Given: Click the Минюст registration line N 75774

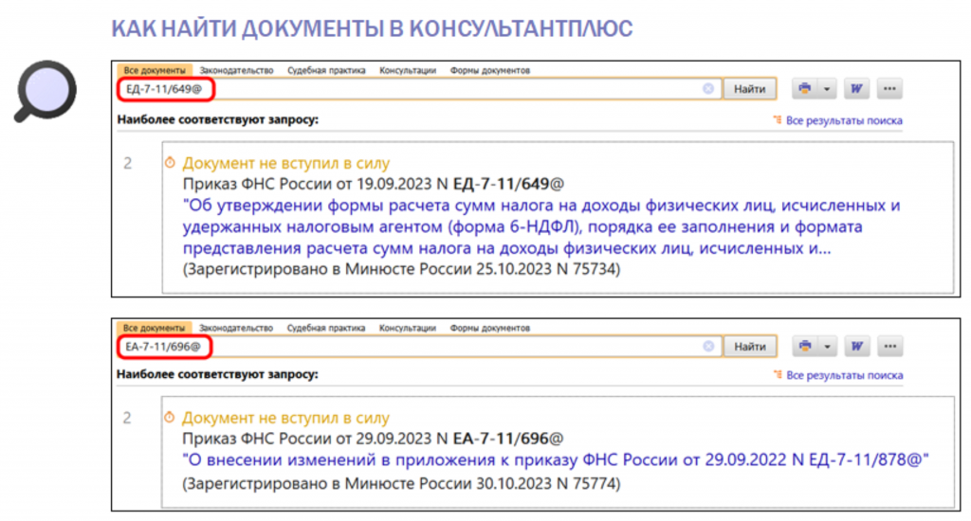Looking at the screenshot, I should pos(401,483).
